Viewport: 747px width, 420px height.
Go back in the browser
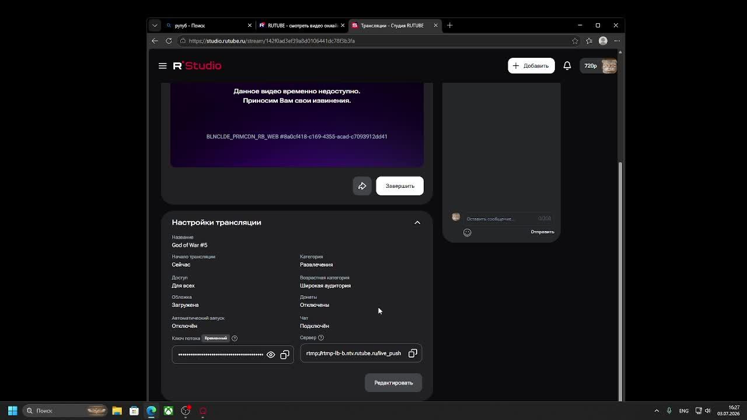(155, 41)
